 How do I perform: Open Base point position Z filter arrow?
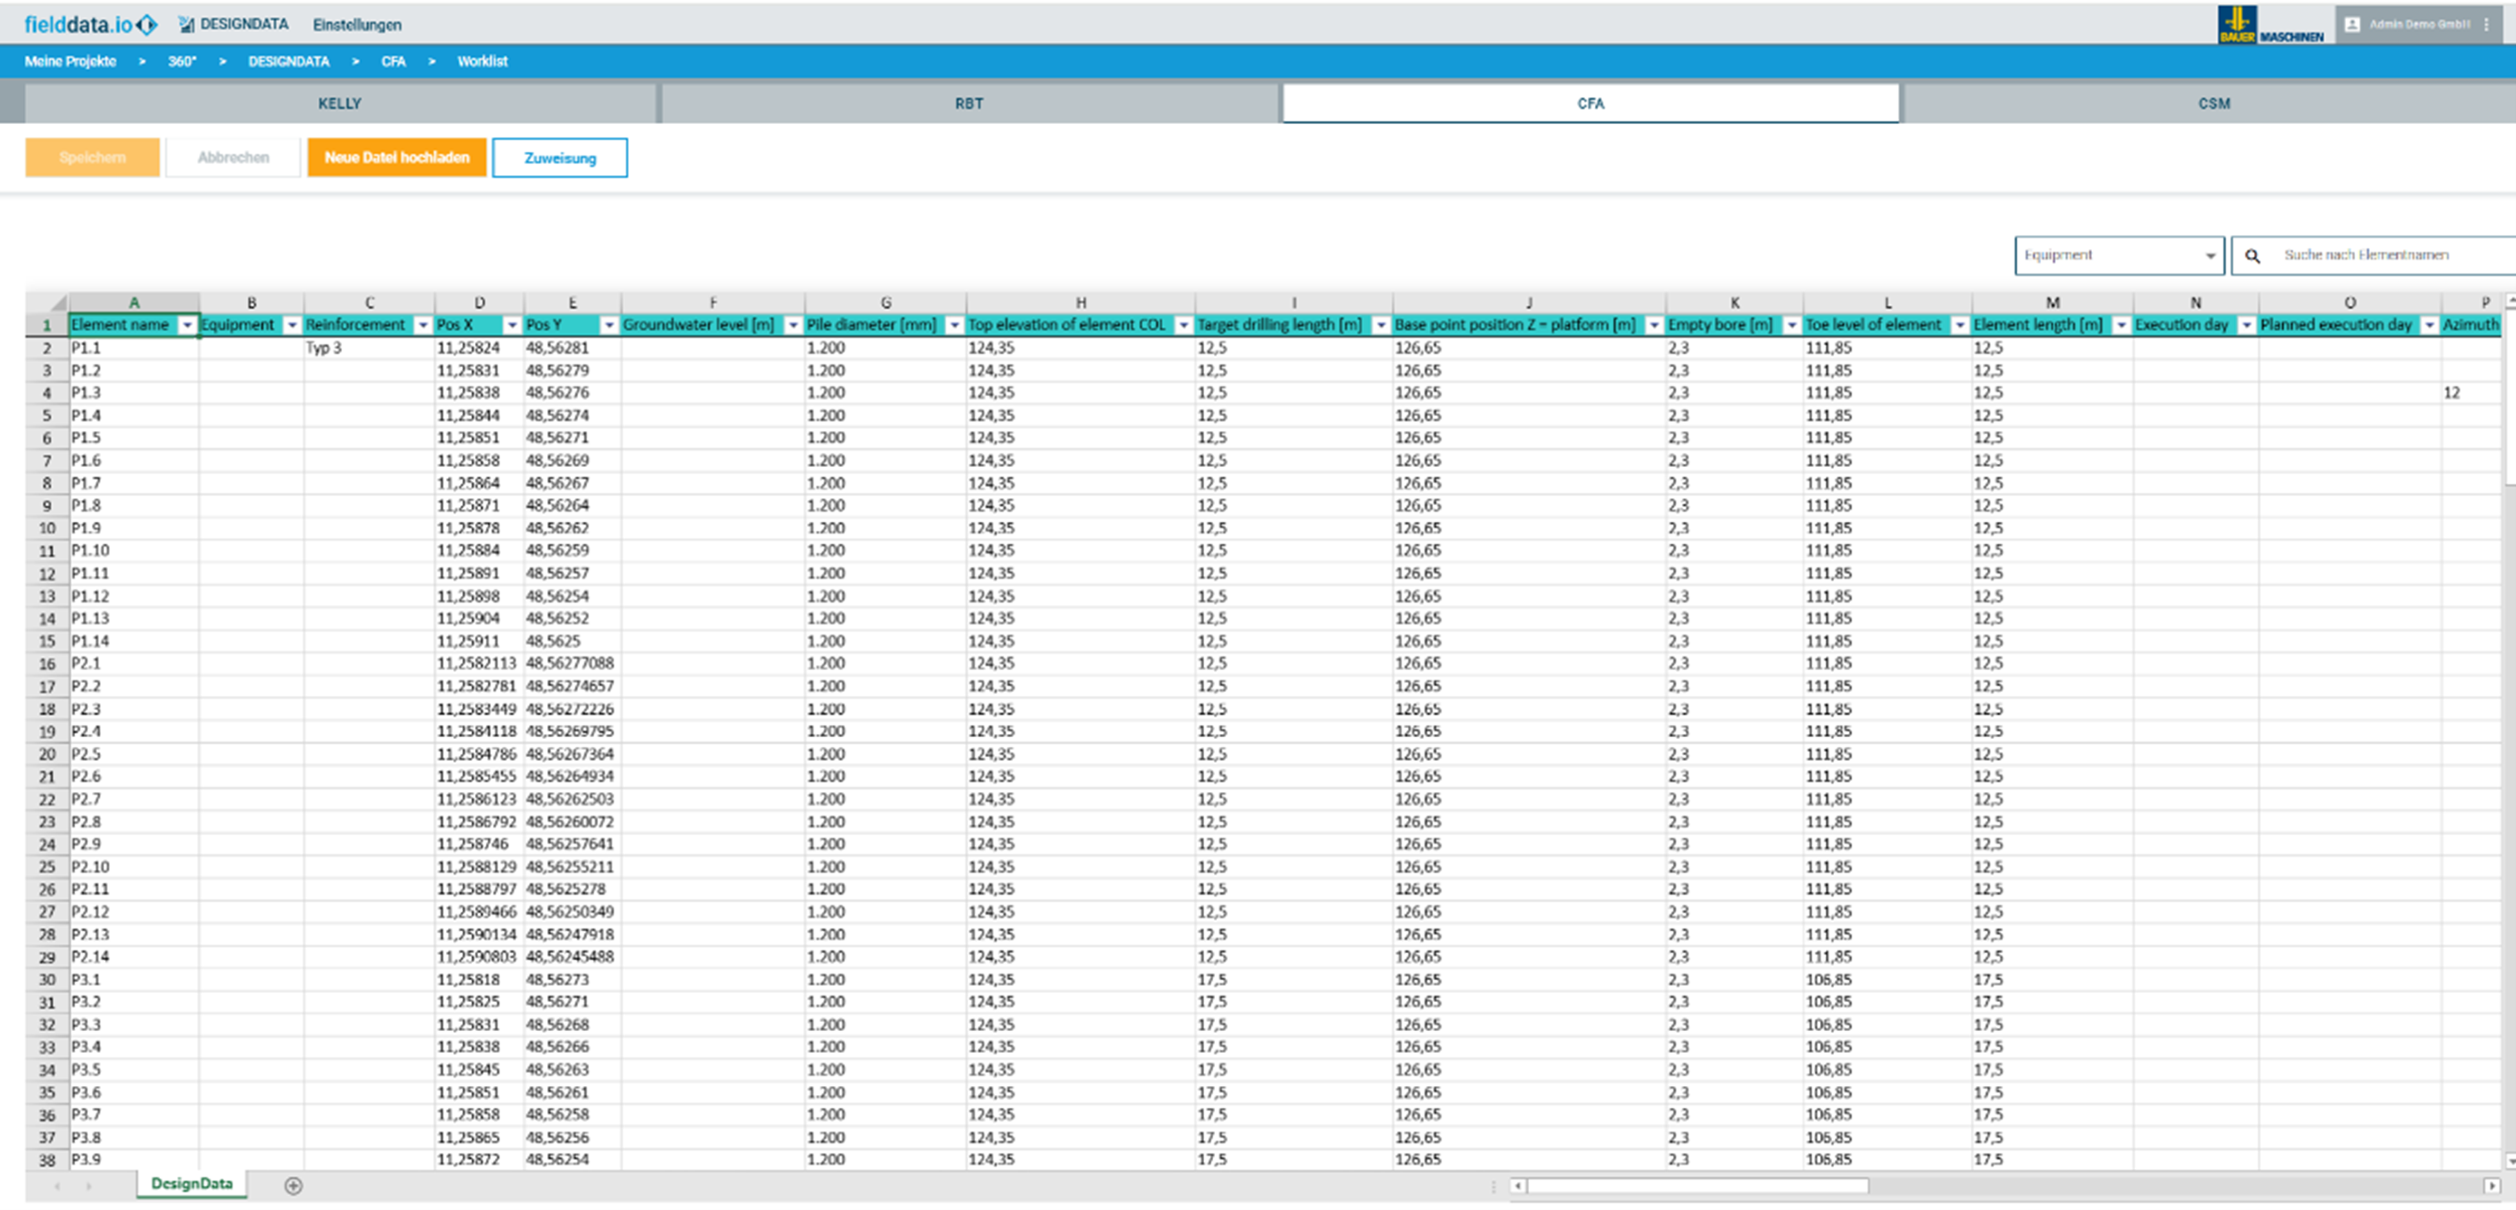[x=1653, y=325]
